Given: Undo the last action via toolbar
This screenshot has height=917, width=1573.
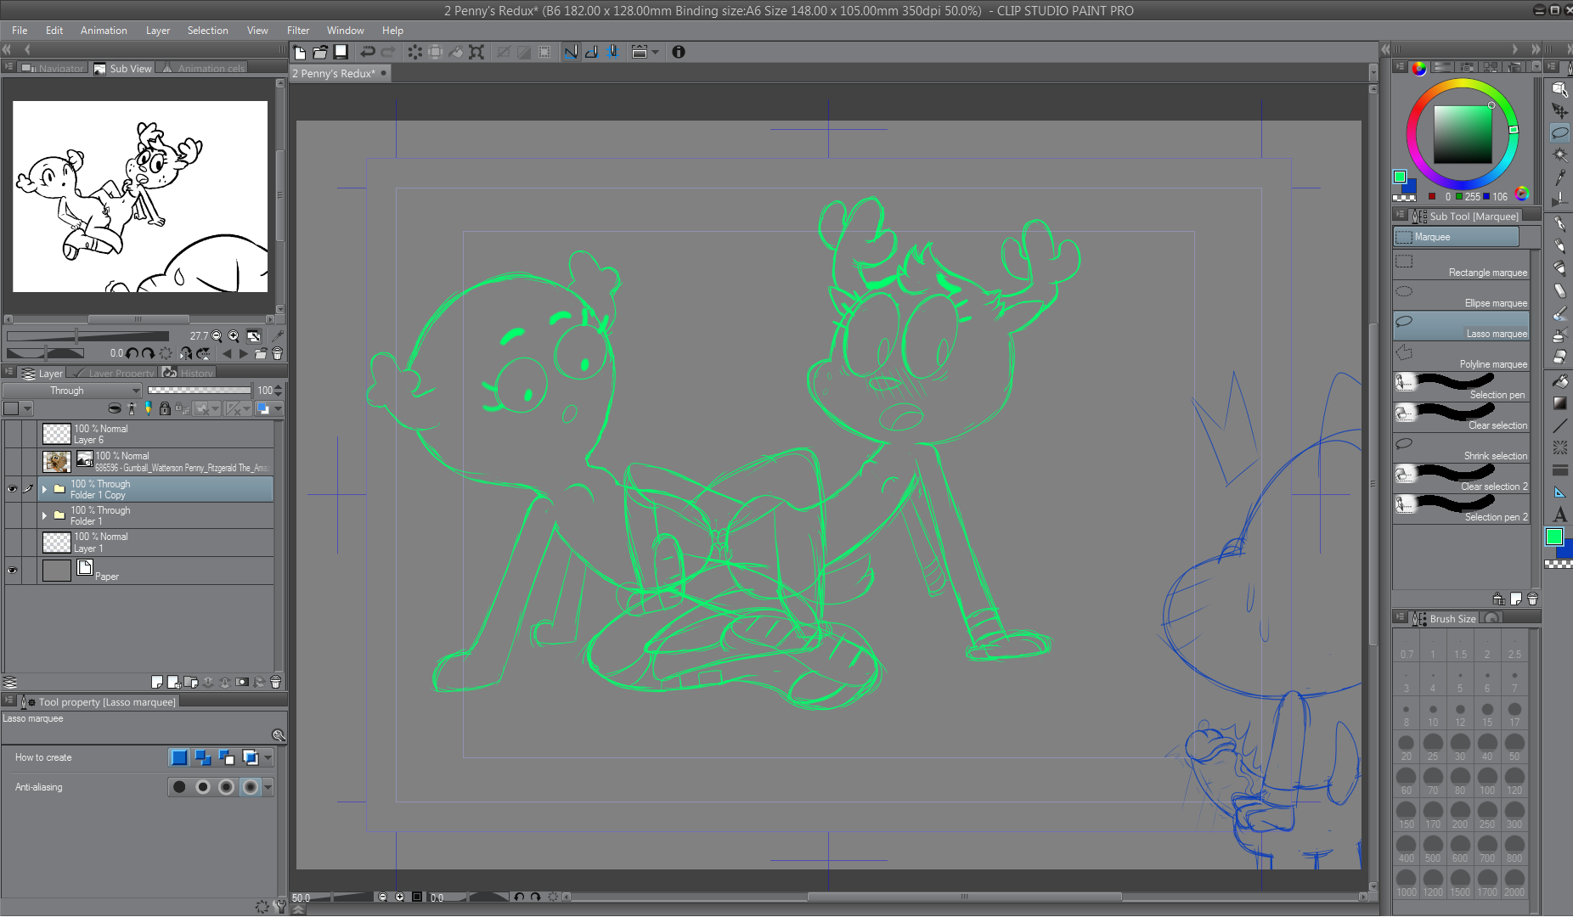Looking at the screenshot, I should click(x=368, y=52).
